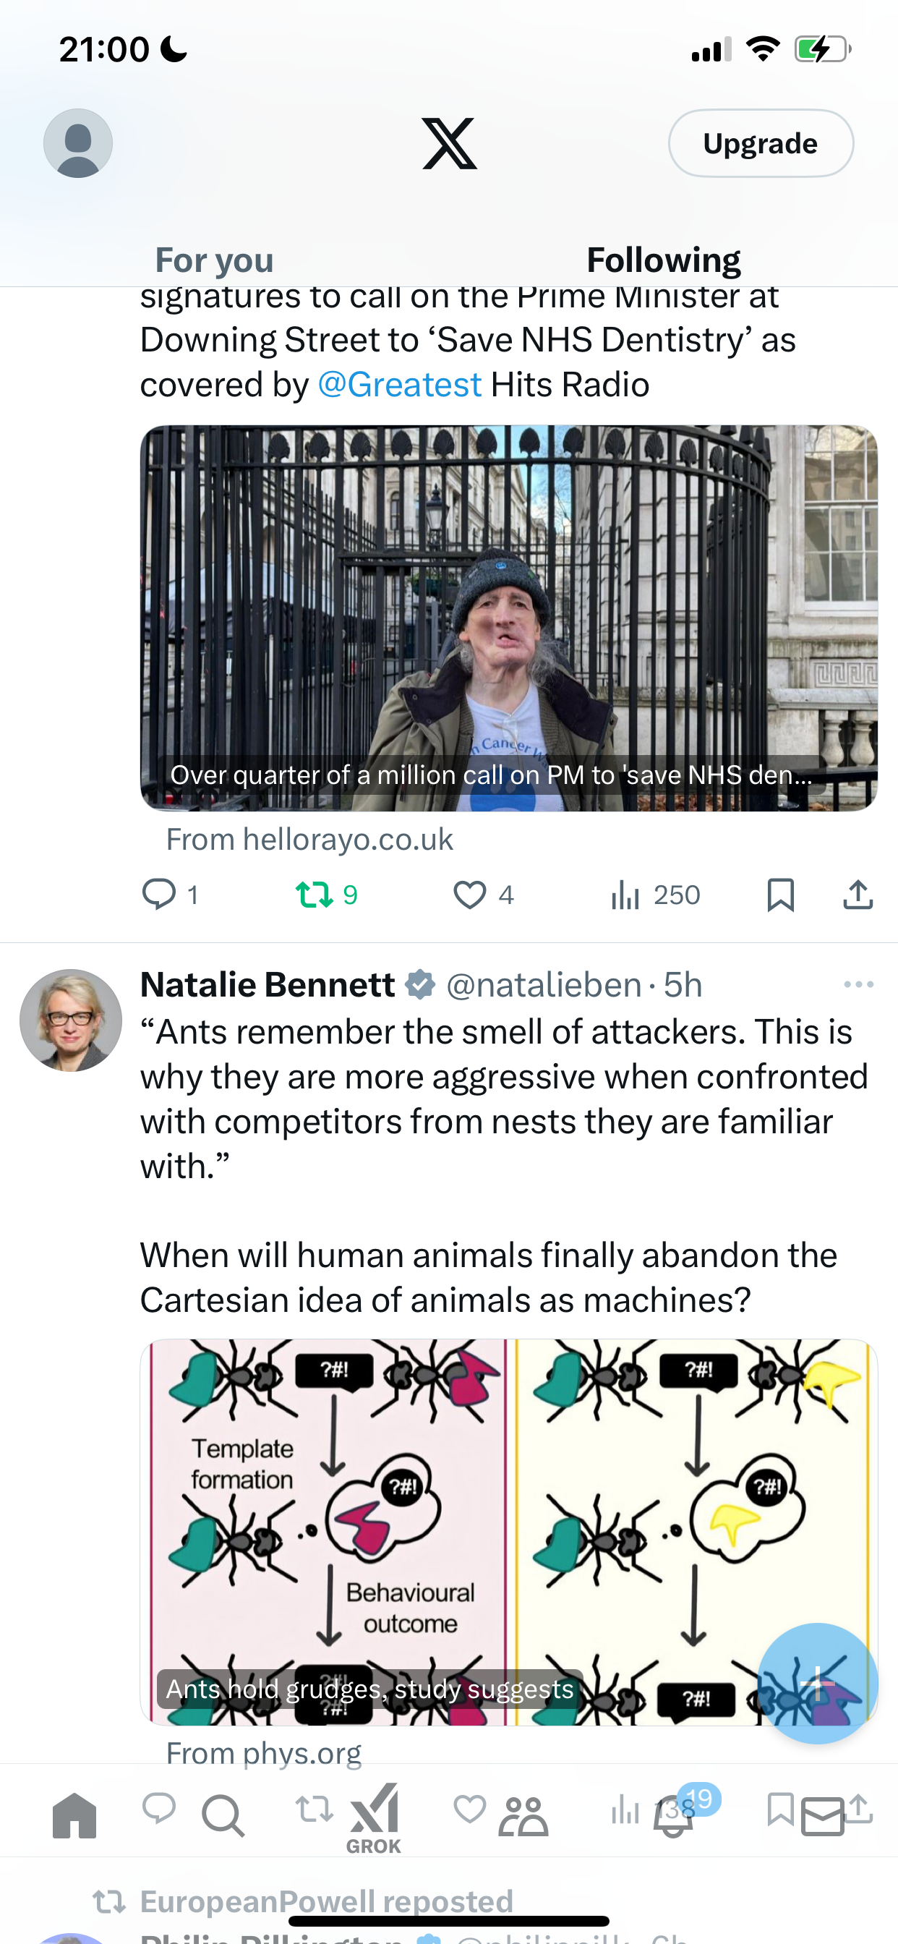The image size is (898, 1944).
Task: Share the NHS Dentistry post
Action: click(858, 895)
